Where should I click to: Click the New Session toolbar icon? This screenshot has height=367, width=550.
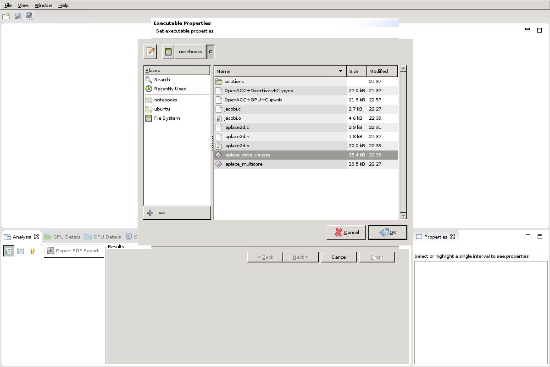click(x=6, y=16)
